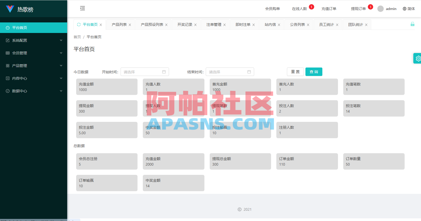Click the globe language icon
Image resolution: width=421 pixels, height=221 pixels.
(x=405, y=9)
